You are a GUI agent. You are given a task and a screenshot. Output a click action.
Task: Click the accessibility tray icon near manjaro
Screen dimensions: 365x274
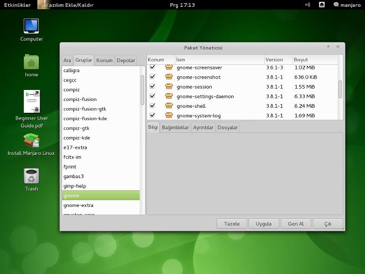(x=322, y=5)
